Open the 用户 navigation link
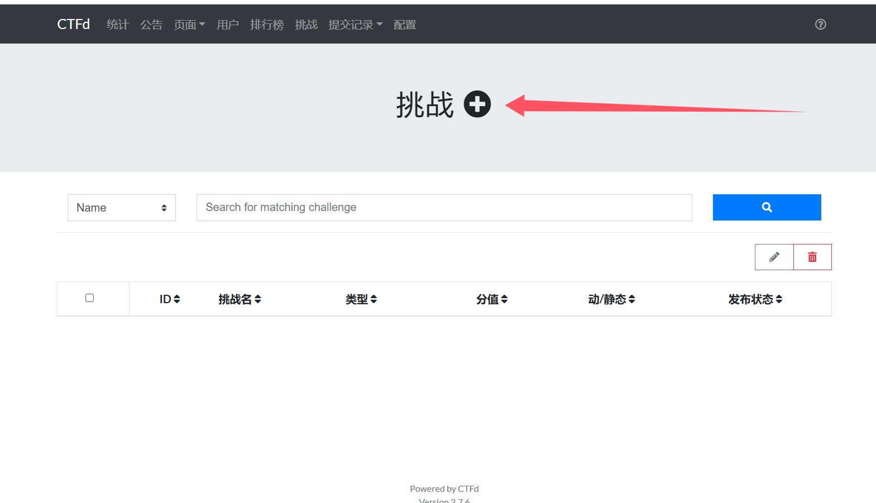 pos(227,25)
